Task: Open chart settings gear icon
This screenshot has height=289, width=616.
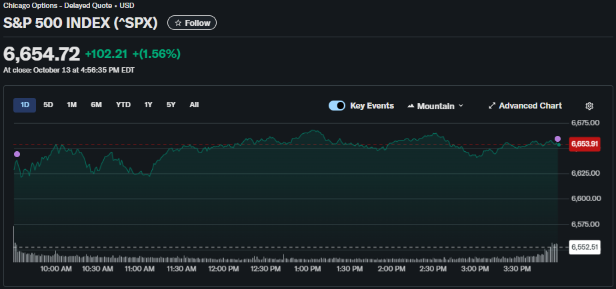Action: click(x=589, y=106)
